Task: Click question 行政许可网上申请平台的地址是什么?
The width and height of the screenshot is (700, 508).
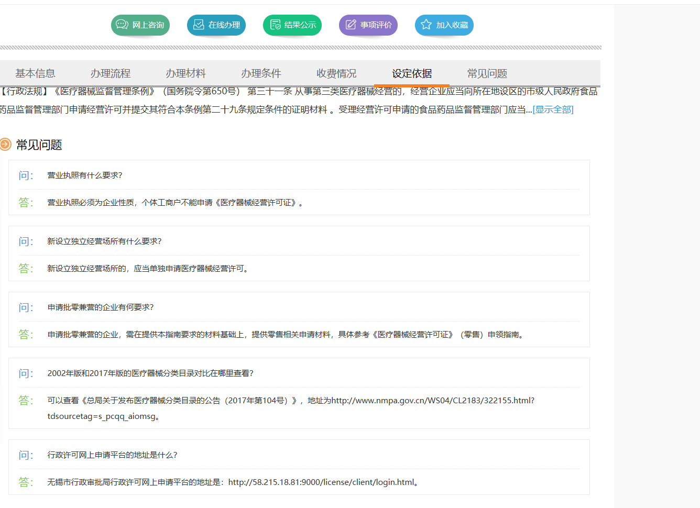Action: [x=112, y=455]
